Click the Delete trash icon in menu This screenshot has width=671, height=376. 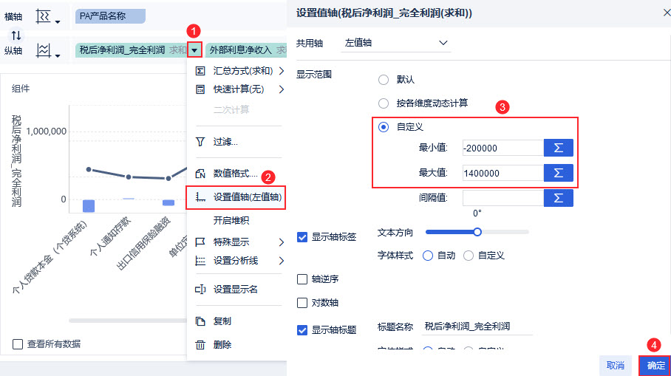click(200, 344)
